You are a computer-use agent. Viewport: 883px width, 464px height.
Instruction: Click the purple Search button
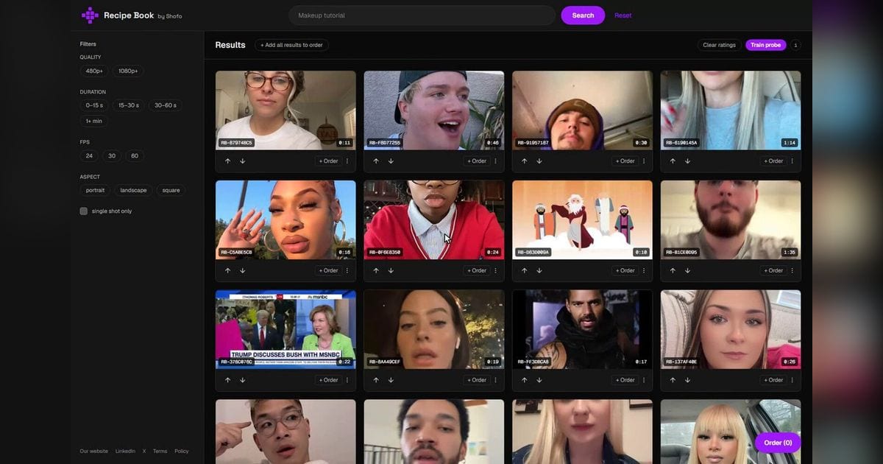click(583, 15)
